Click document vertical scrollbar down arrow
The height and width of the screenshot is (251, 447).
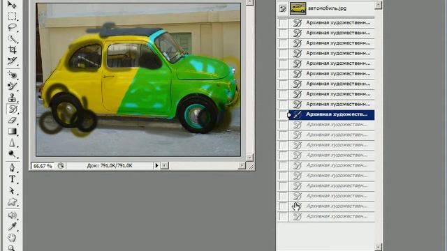tap(249, 158)
